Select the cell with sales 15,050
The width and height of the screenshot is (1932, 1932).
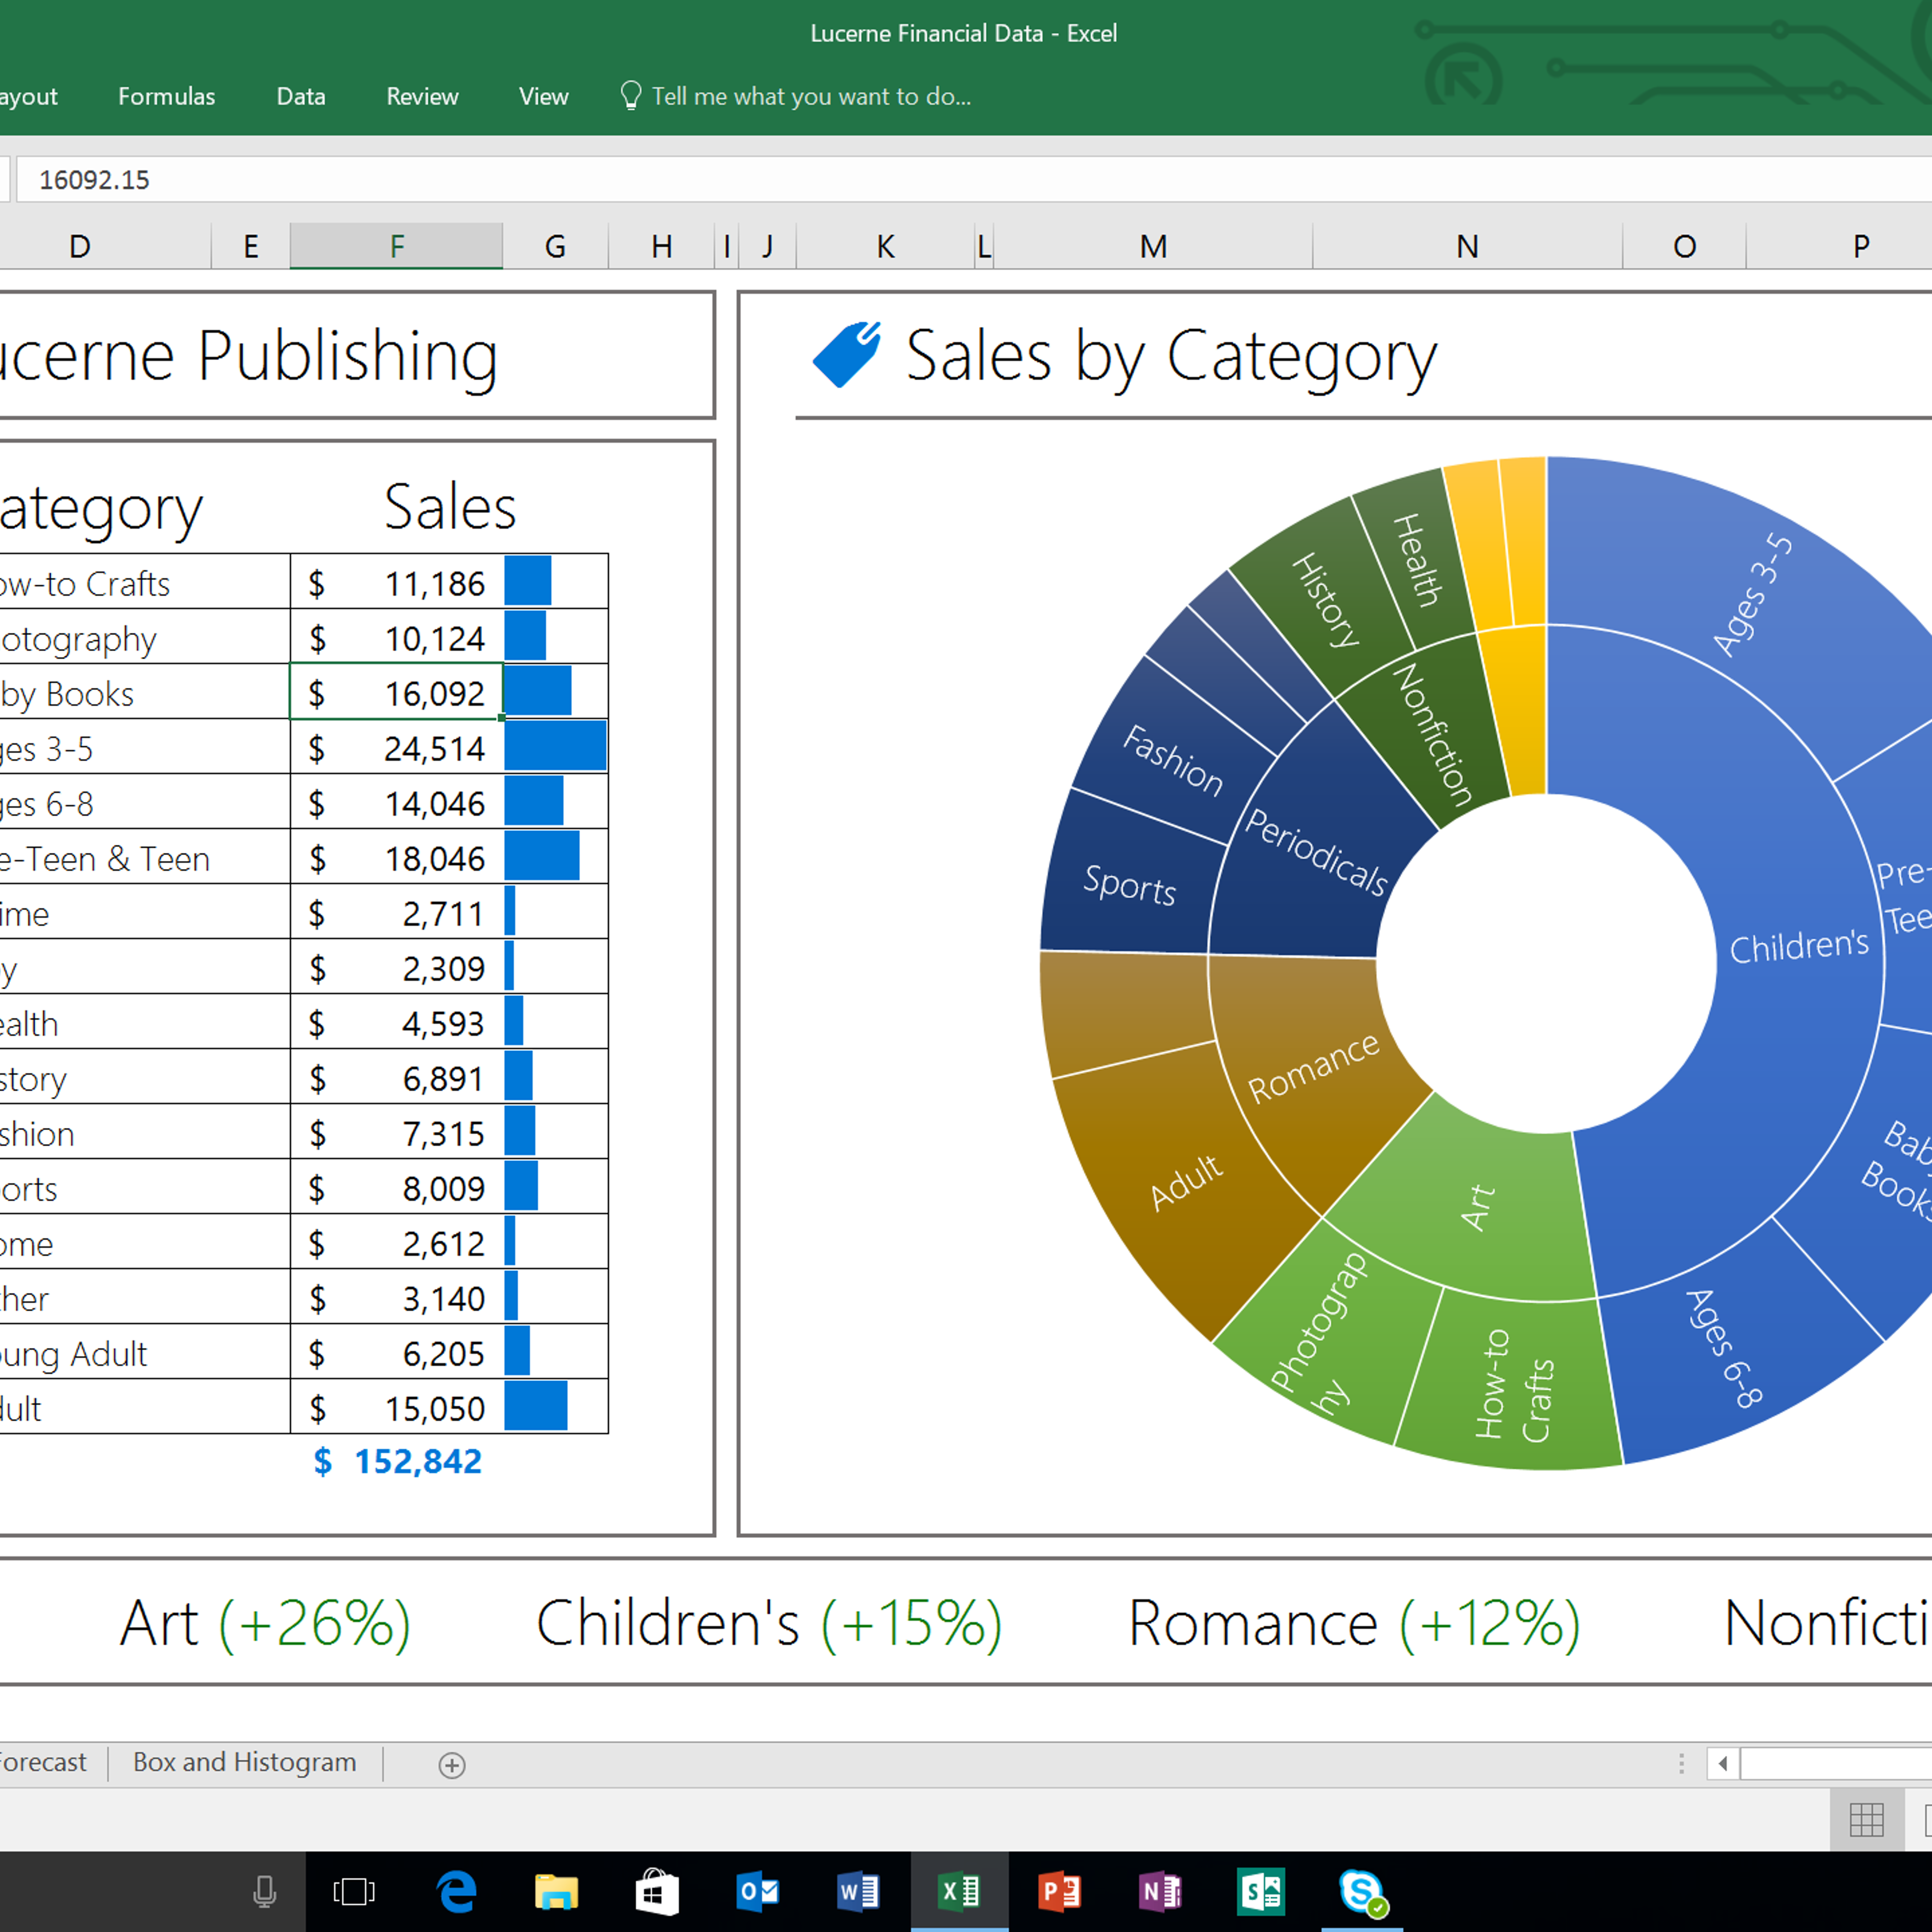coord(396,1407)
